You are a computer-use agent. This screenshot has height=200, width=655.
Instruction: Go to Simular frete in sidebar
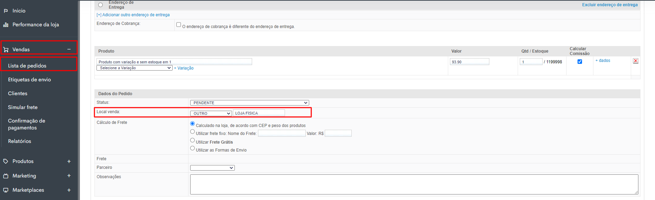[x=23, y=107]
